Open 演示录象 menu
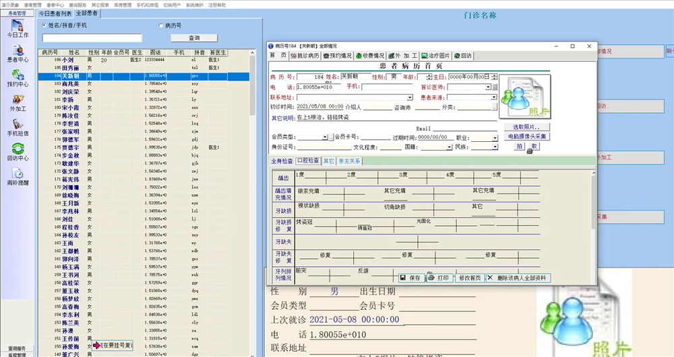This screenshot has height=357, width=674. tap(10, 5)
